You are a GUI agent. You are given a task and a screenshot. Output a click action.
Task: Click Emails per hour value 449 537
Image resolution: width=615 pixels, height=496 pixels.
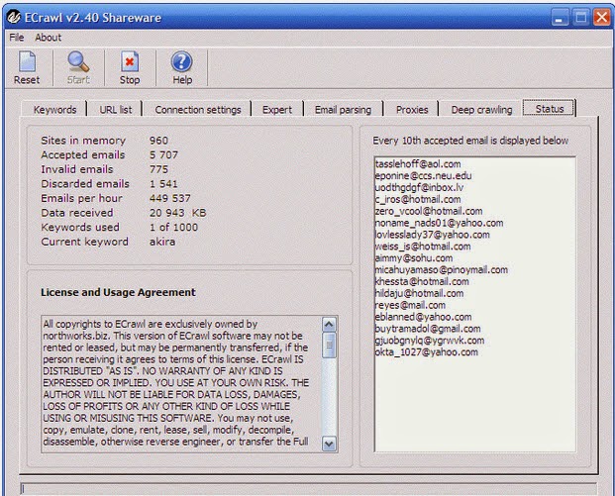pos(169,198)
